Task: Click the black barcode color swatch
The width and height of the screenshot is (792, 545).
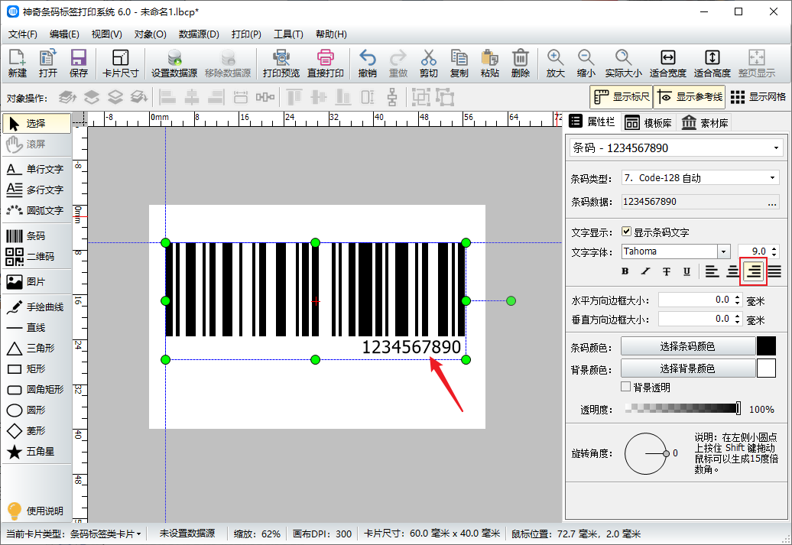Action: click(x=766, y=346)
